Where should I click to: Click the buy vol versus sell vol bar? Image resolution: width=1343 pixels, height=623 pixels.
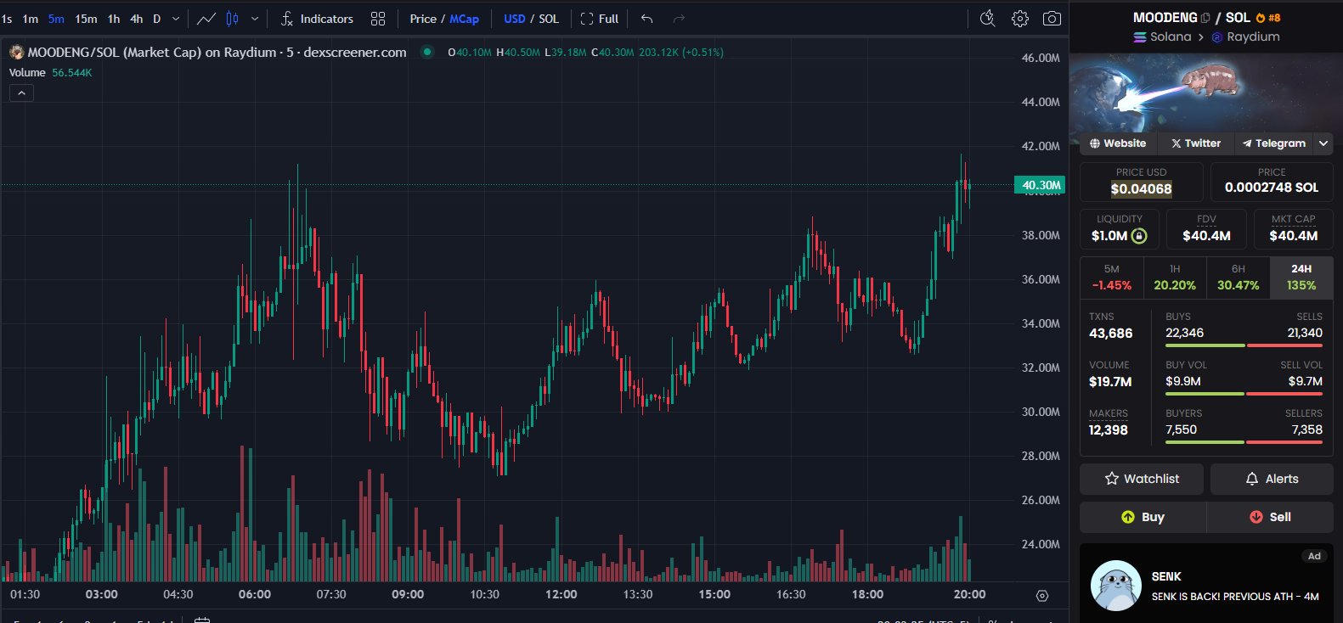[1244, 394]
